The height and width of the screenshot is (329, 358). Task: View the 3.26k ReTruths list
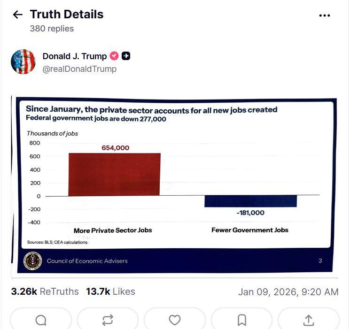coord(45,291)
